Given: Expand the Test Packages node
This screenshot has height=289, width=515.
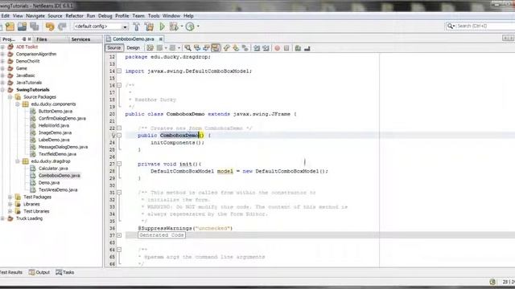Looking at the screenshot, I should pyautogui.click(x=10, y=197).
